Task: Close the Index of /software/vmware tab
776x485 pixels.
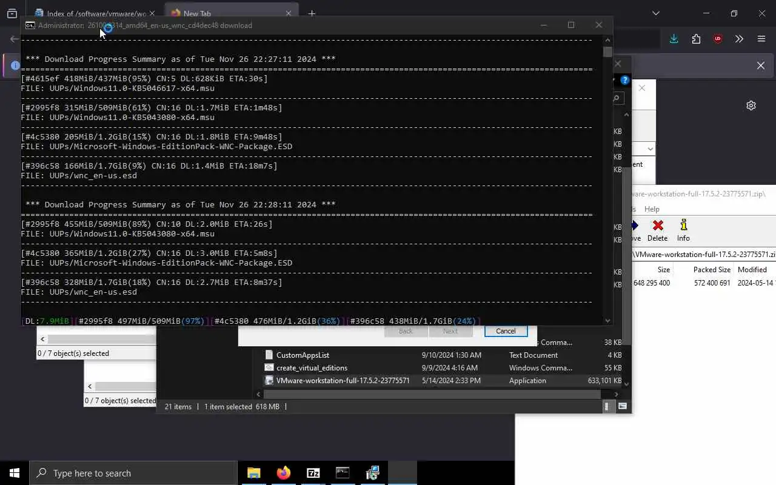Action: pyautogui.click(x=152, y=13)
